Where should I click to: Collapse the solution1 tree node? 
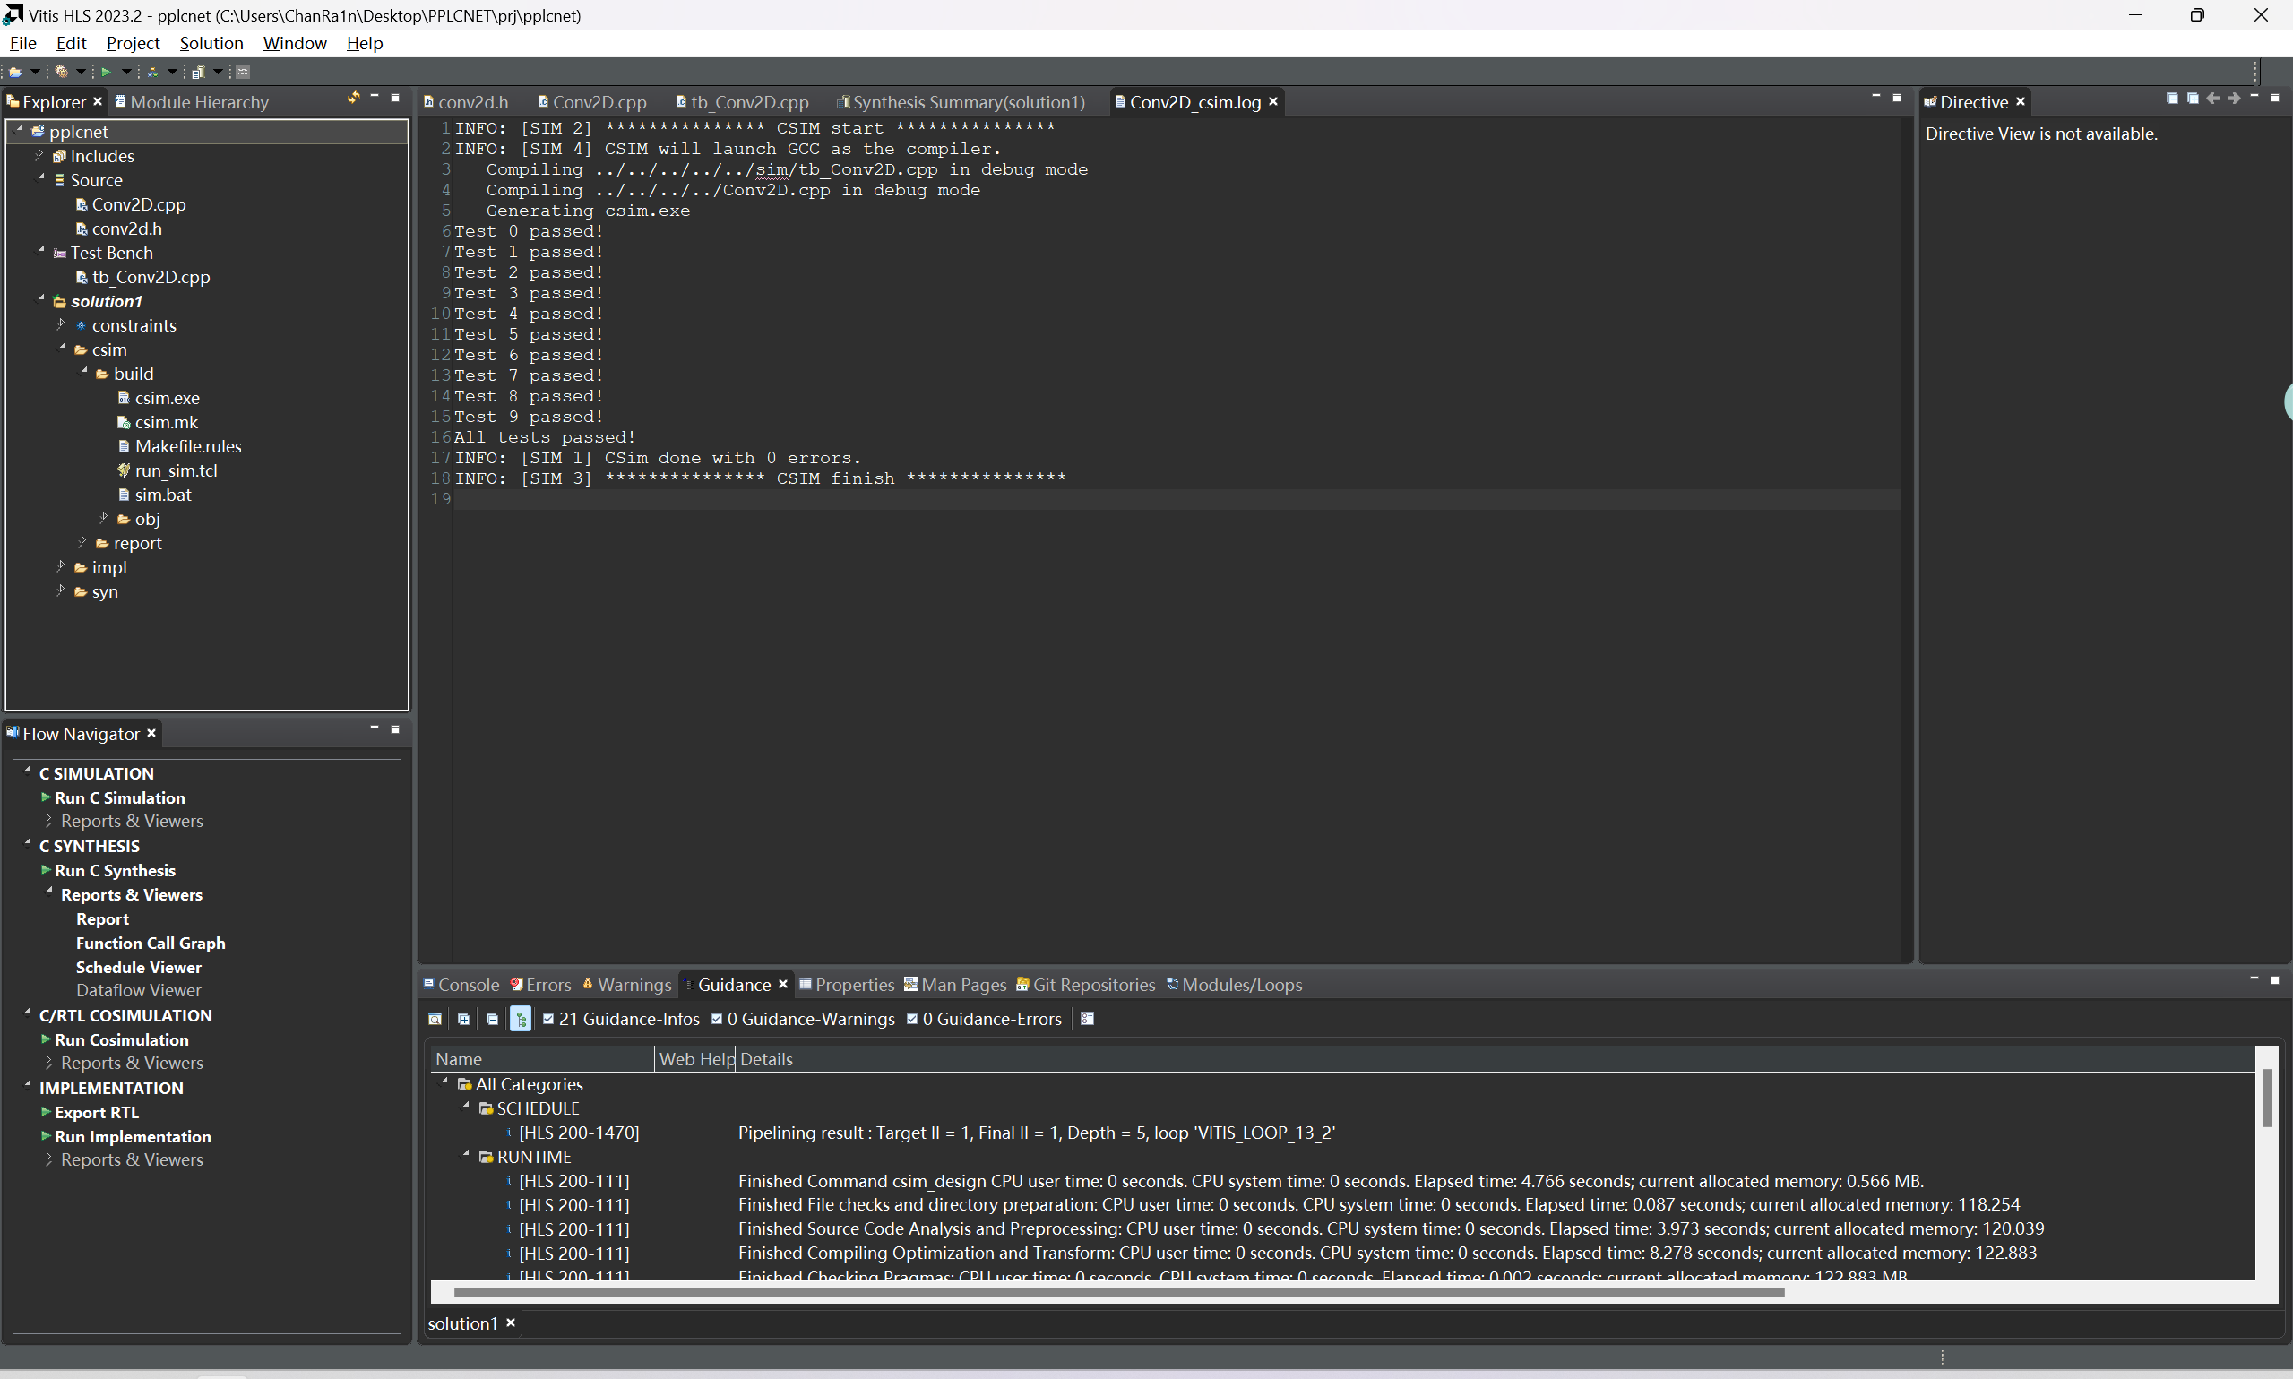point(40,301)
